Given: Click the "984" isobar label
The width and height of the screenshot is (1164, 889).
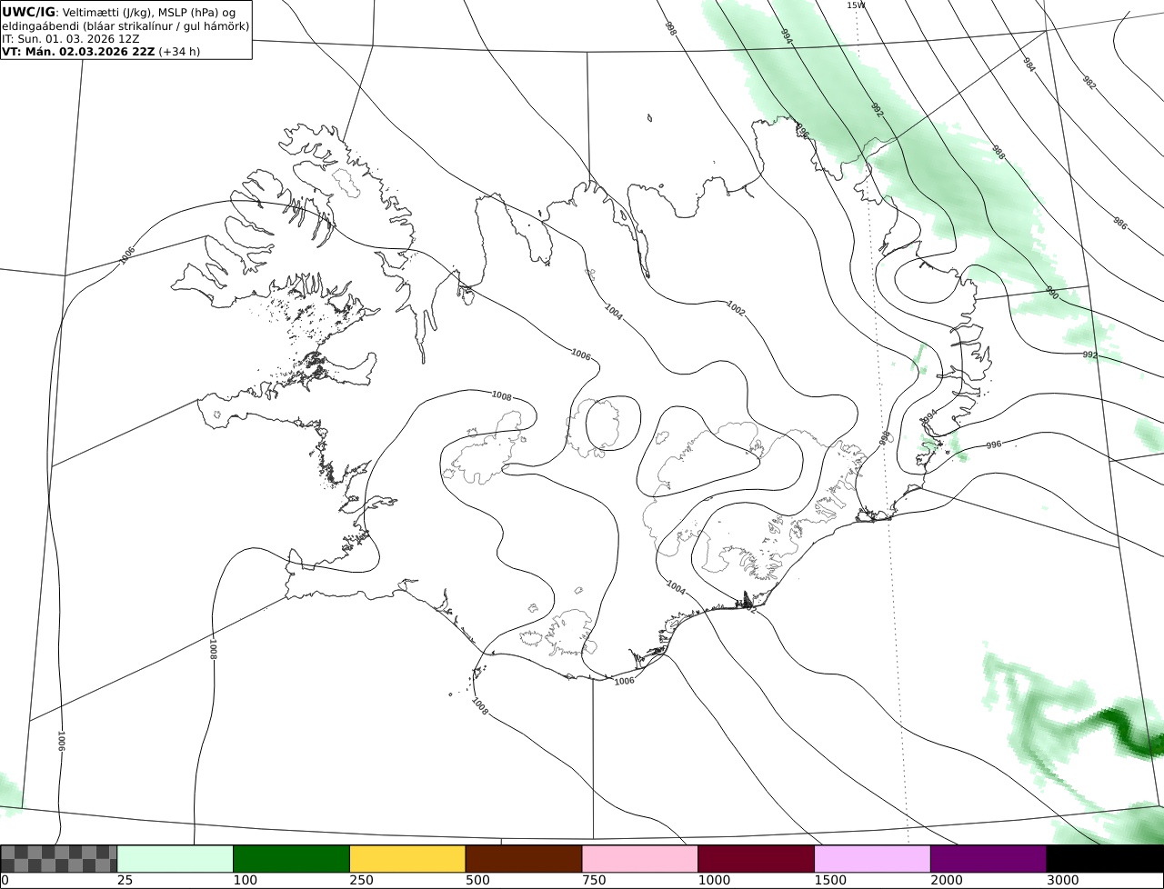Looking at the screenshot, I should [x=1029, y=65].
